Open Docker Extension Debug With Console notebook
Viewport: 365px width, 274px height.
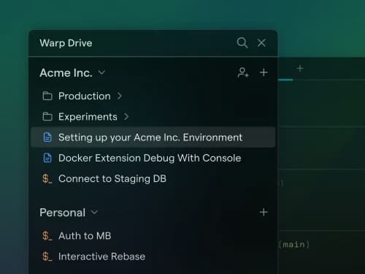click(153, 158)
